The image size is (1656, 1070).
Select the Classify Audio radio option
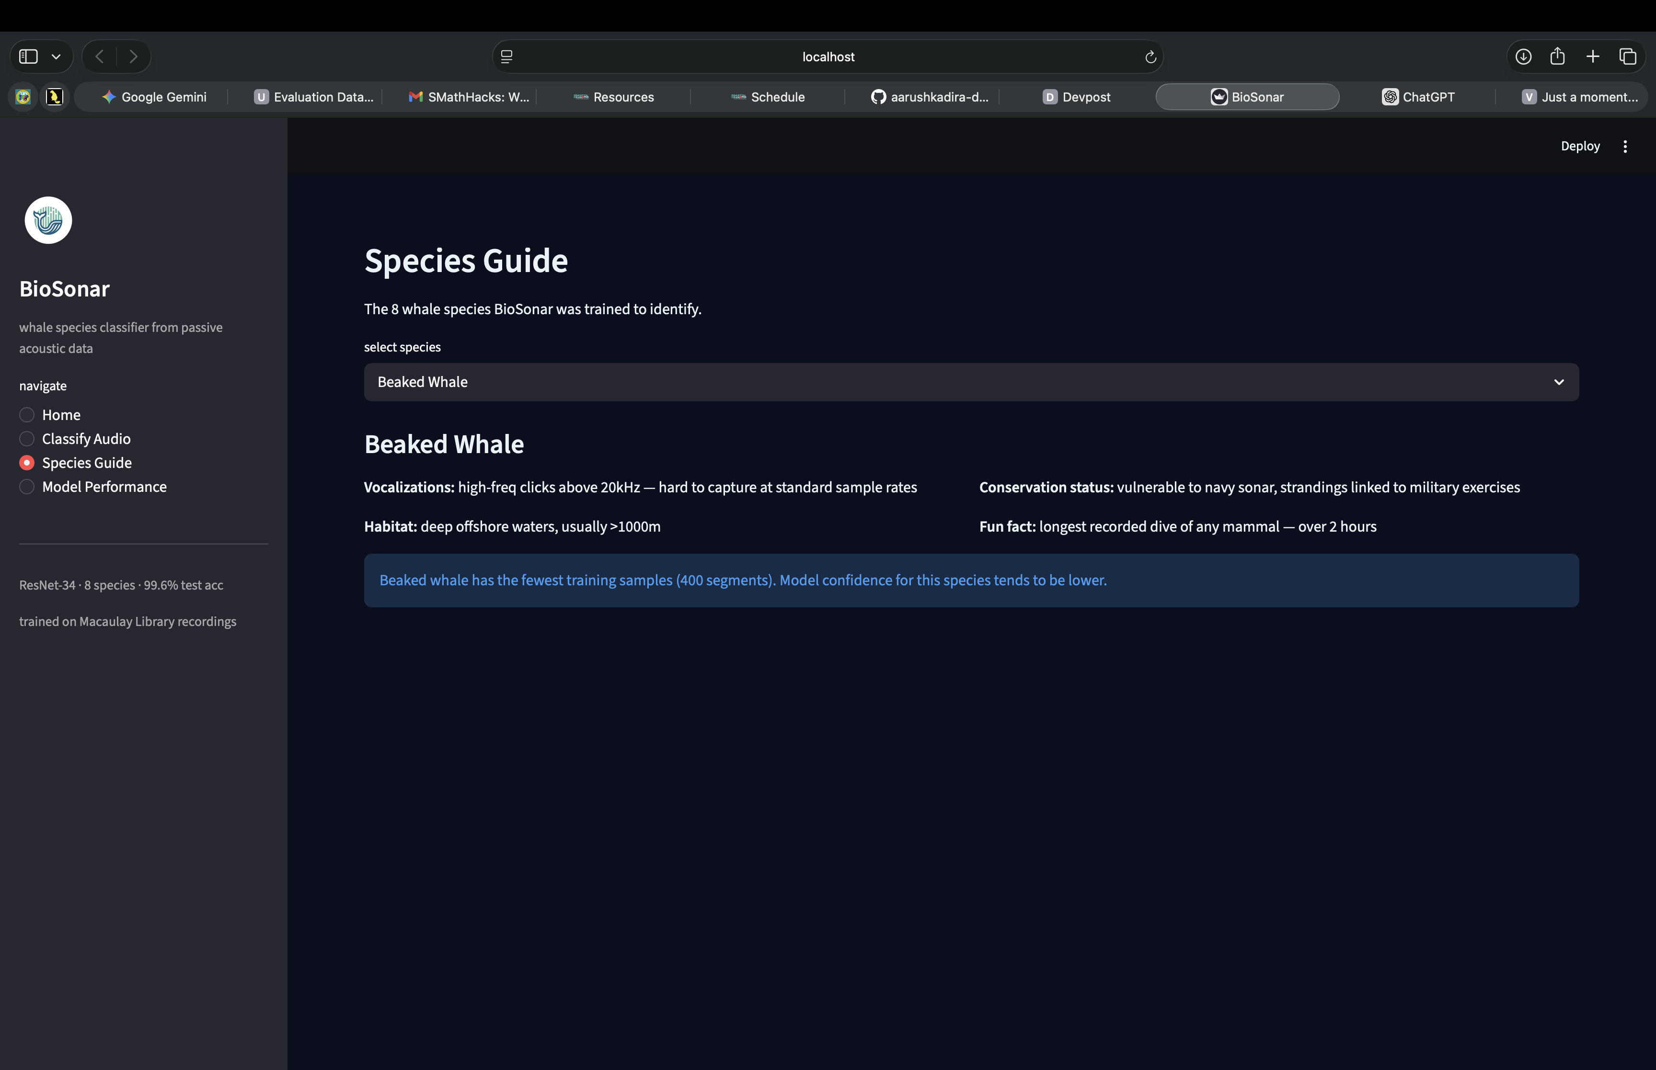(x=27, y=439)
